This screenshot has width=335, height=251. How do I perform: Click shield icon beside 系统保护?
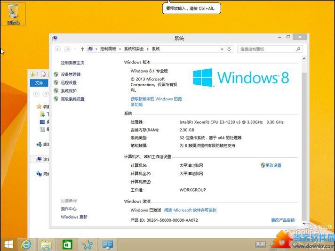tap(56, 90)
